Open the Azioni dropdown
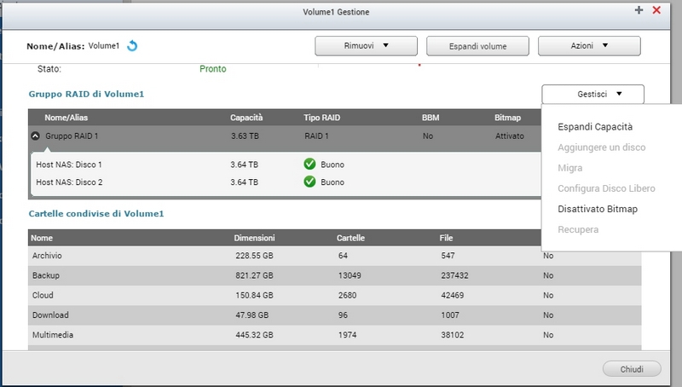This screenshot has height=387, width=682. pyautogui.click(x=588, y=46)
